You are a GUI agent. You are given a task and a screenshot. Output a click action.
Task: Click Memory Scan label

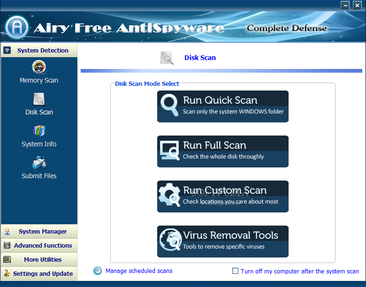tap(39, 80)
